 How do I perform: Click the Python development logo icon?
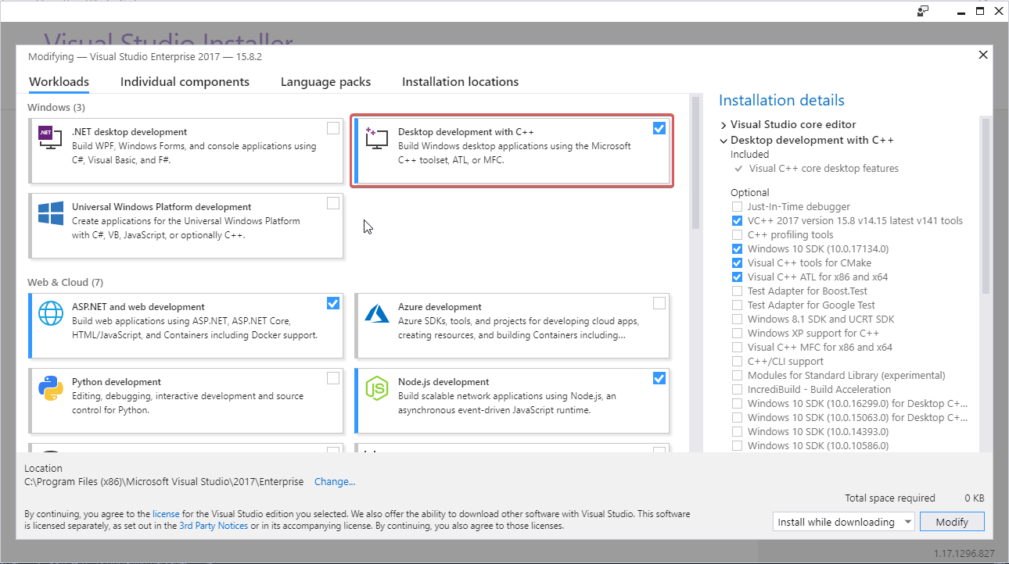tap(51, 388)
